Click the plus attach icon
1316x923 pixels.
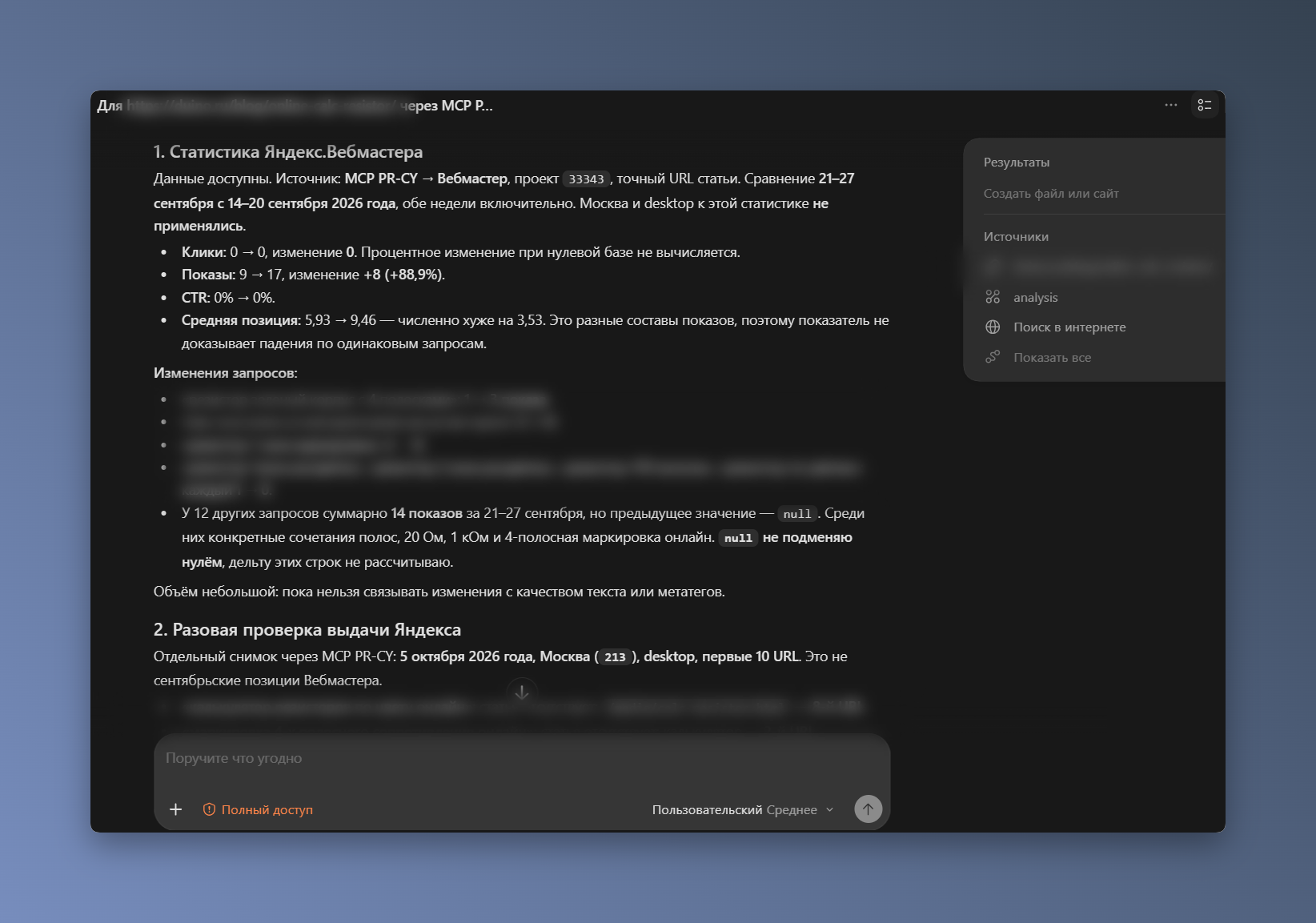(x=176, y=809)
